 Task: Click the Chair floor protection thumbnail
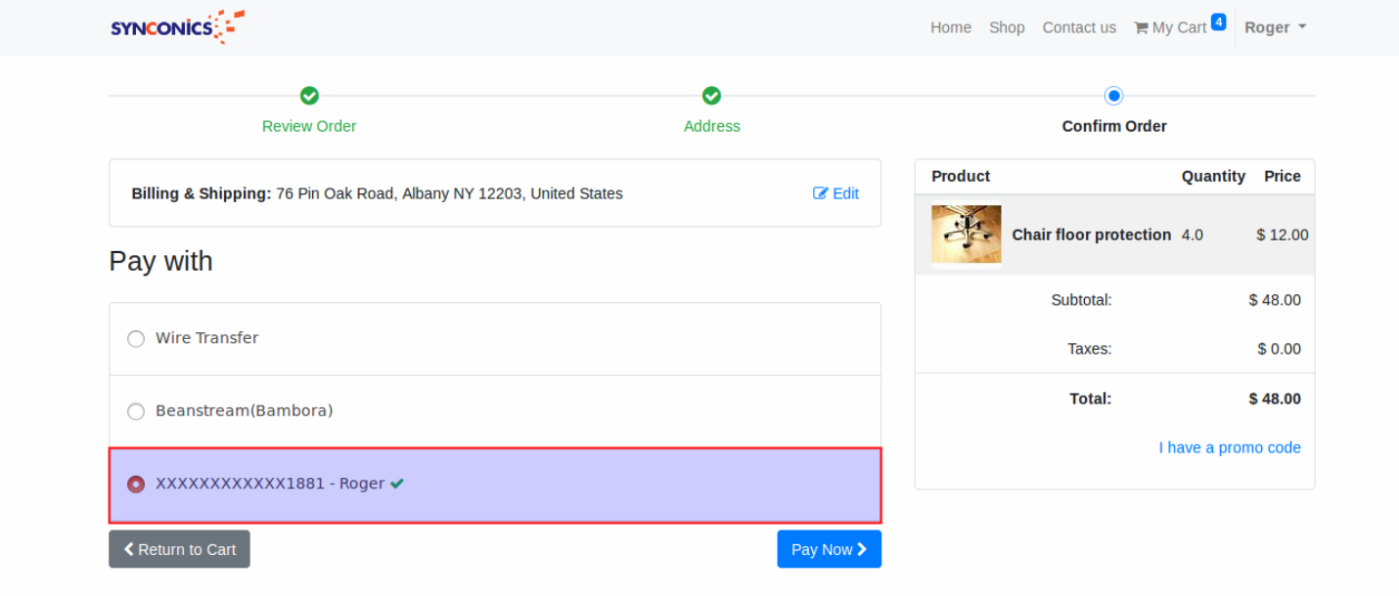click(967, 234)
